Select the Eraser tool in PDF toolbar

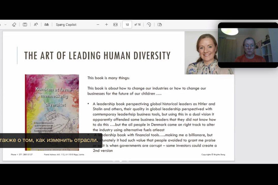point(14,25)
